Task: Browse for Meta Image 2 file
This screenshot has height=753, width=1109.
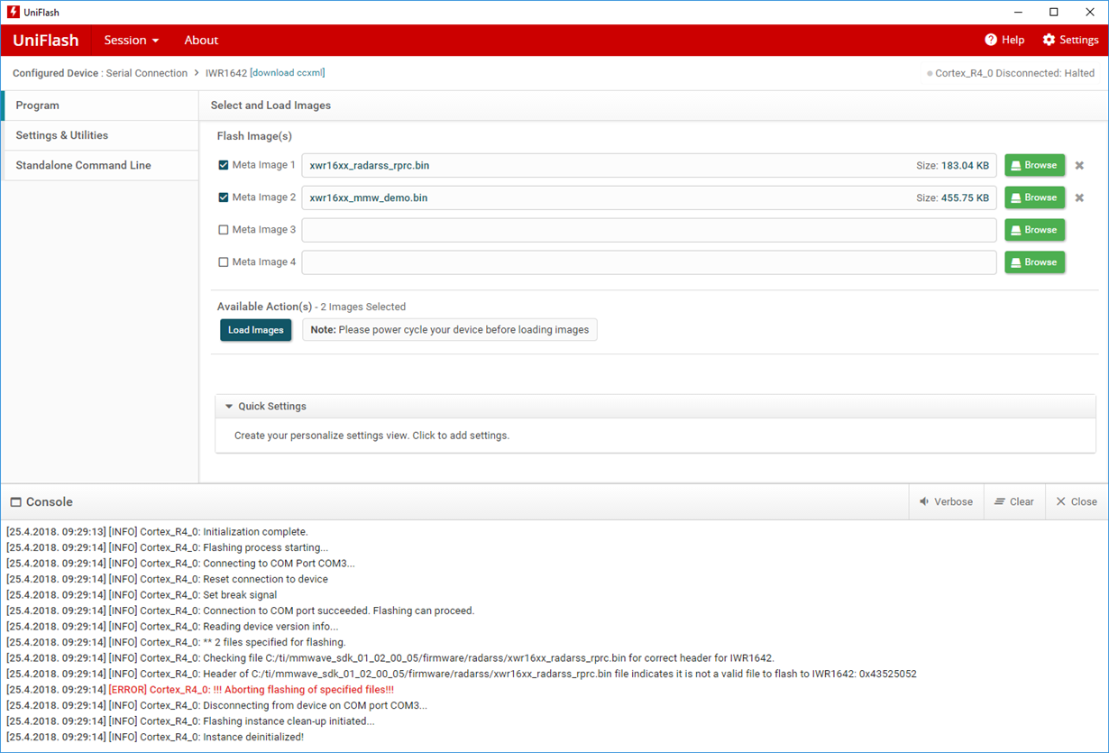Action: tap(1034, 197)
